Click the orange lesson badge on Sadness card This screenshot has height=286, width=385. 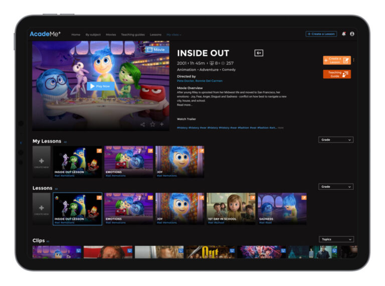tap(304, 198)
